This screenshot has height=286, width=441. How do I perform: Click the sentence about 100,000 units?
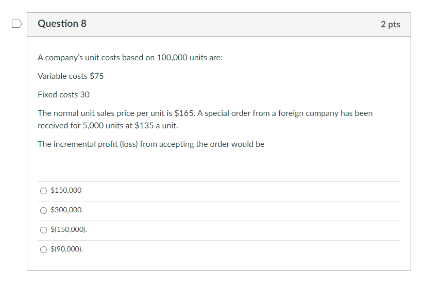[x=130, y=58]
